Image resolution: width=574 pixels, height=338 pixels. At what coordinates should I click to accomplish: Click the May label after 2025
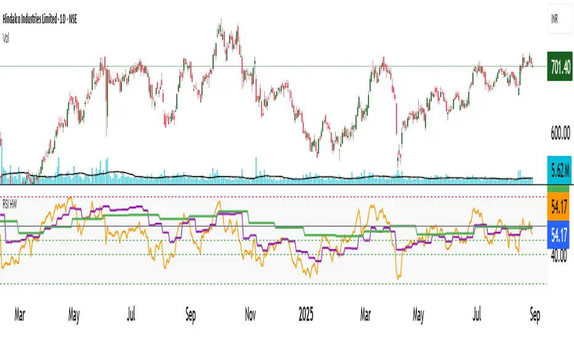418,315
